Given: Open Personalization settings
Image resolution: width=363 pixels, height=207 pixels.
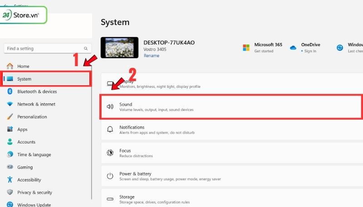Looking at the screenshot, I should pyautogui.click(x=47, y=117).
